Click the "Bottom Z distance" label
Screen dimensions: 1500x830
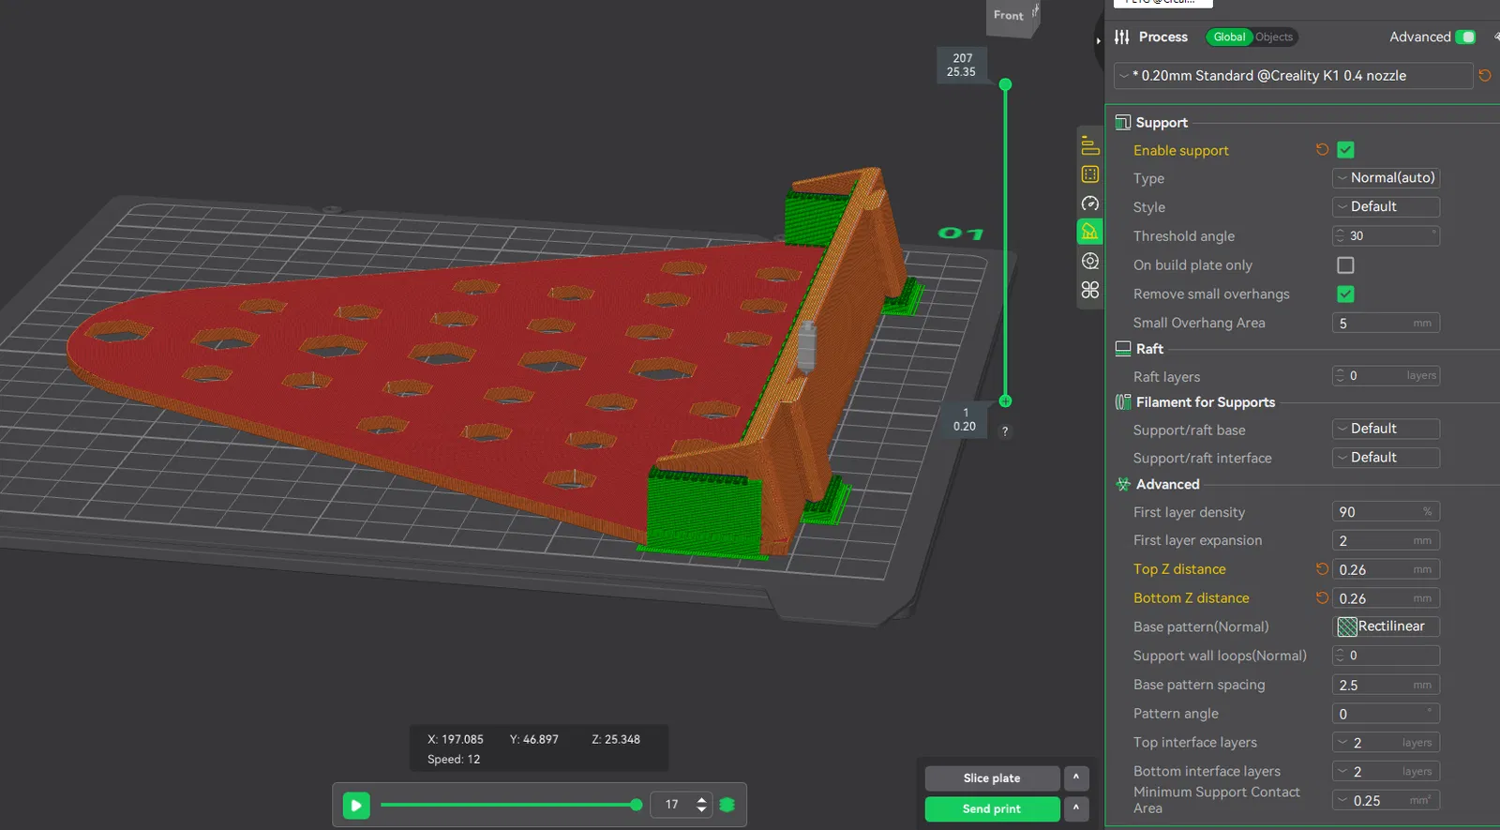click(1191, 598)
